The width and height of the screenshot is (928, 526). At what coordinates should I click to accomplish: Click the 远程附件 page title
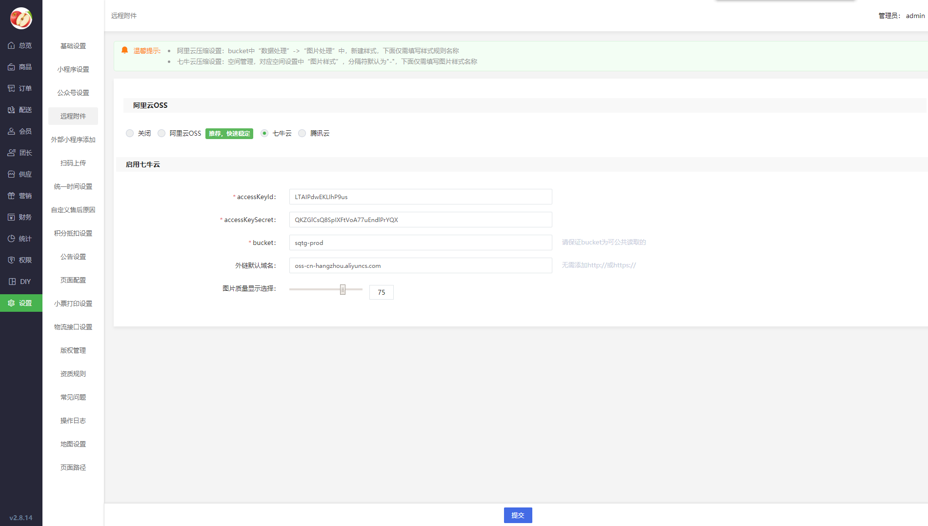tap(124, 16)
